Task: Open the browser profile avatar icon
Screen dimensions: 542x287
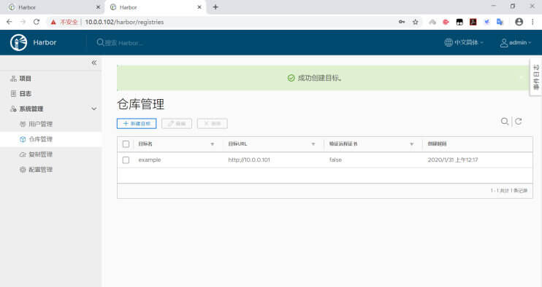Action: (x=519, y=22)
